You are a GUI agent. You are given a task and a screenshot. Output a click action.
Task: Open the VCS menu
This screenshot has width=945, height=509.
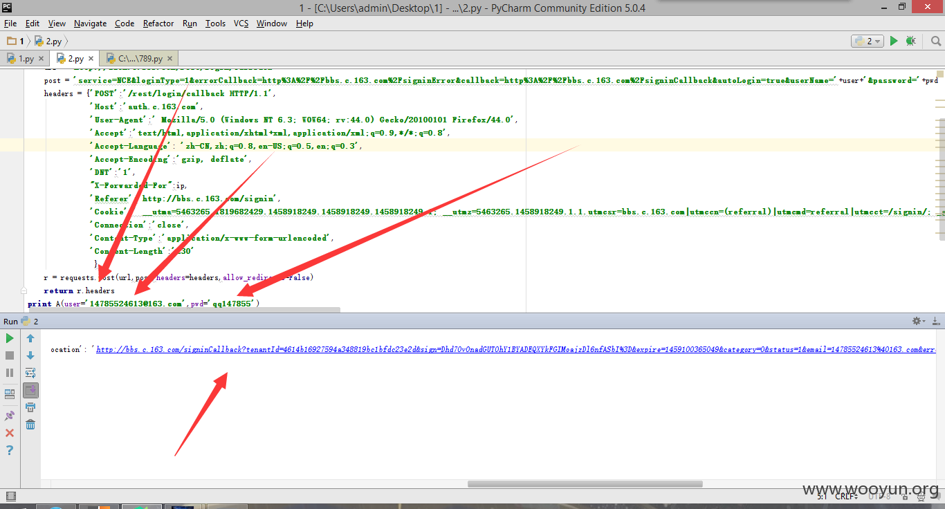(x=241, y=24)
